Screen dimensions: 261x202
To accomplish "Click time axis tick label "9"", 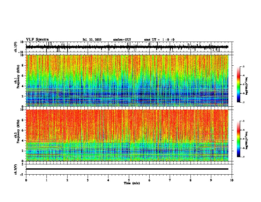I will [211, 180].
